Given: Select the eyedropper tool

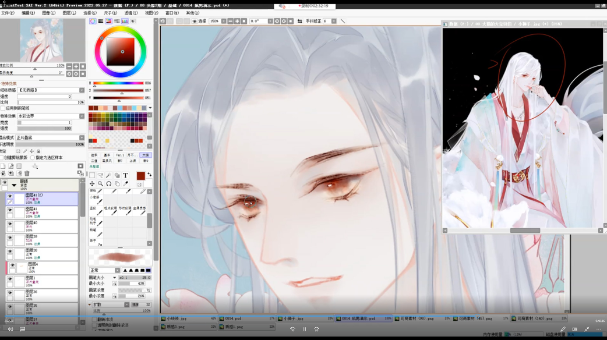Looking at the screenshot, I should [125, 184].
